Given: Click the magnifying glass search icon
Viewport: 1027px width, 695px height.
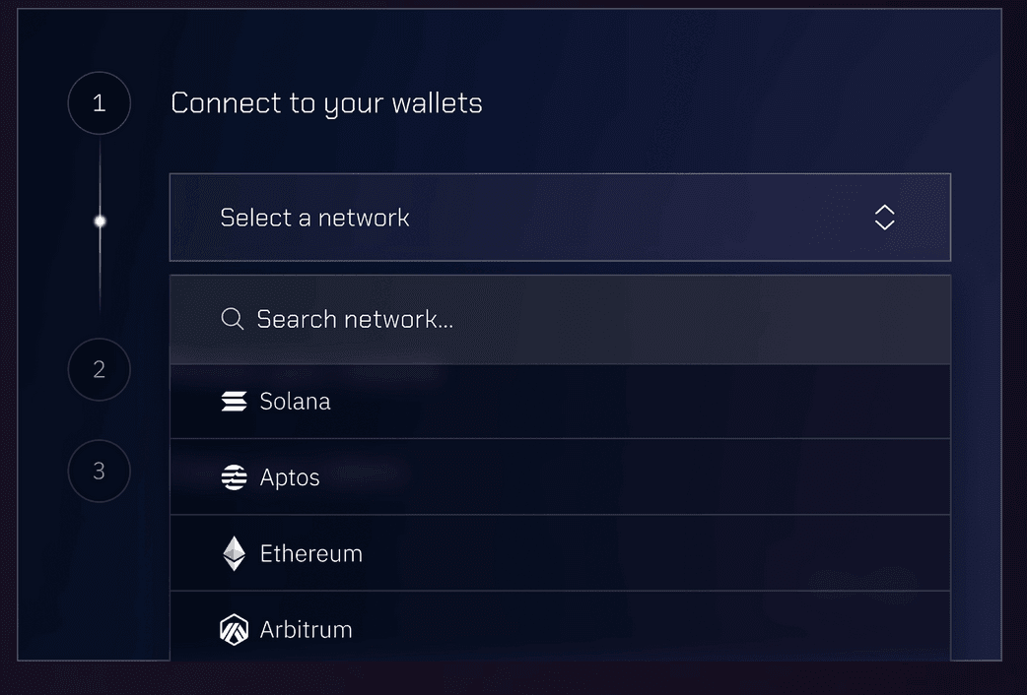Looking at the screenshot, I should pyautogui.click(x=233, y=319).
